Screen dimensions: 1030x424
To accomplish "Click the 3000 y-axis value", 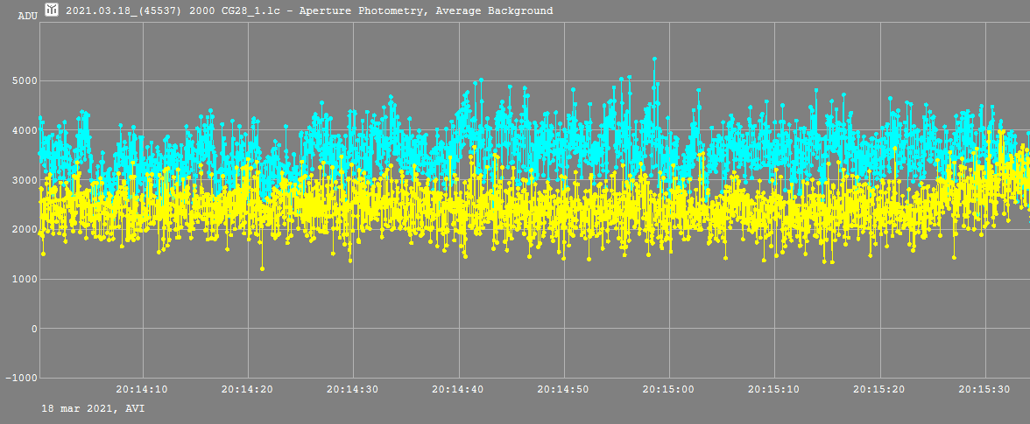I will tap(24, 180).
